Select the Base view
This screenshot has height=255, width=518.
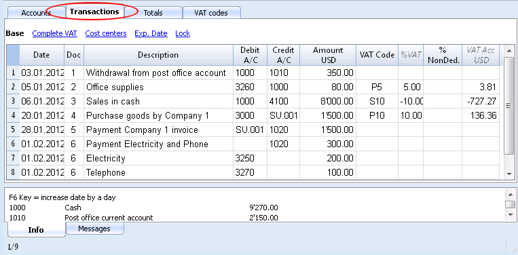15,33
